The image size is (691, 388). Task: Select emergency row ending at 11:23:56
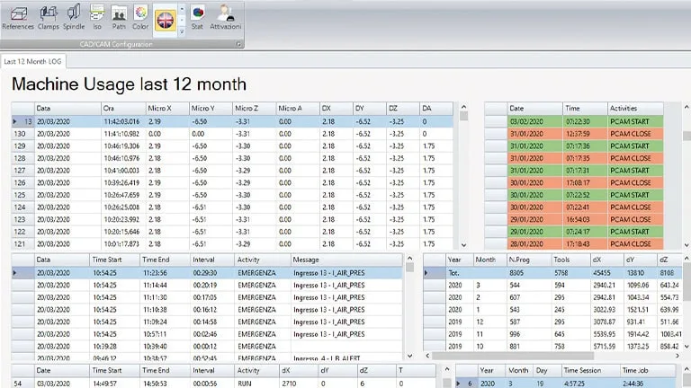(207, 273)
